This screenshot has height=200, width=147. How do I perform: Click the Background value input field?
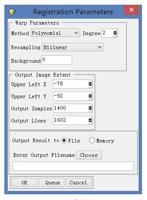tap(57, 60)
